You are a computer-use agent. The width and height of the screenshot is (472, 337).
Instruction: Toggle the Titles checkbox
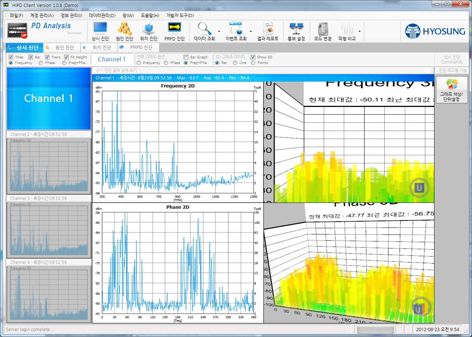11,57
